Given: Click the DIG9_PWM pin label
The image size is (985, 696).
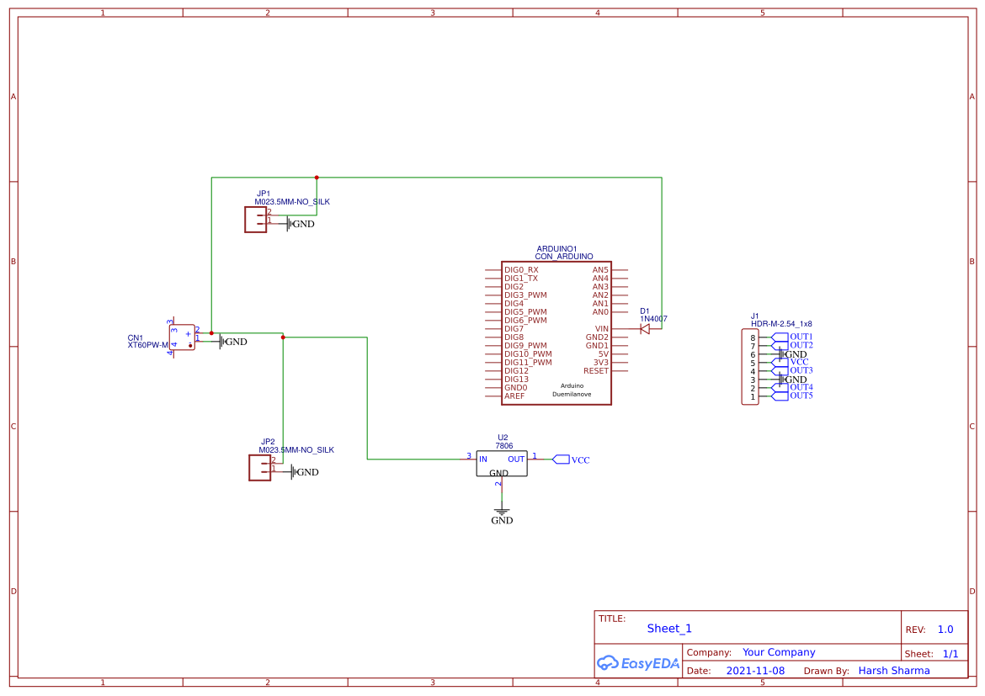Looking at the screenshot, I should (525, 346).
